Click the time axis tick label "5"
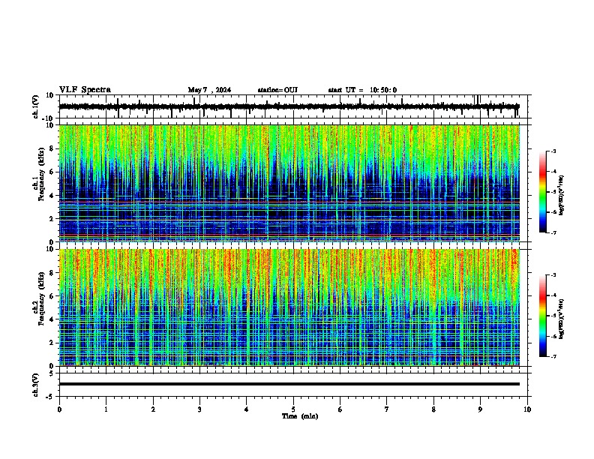594x459 pixels. 293,409
